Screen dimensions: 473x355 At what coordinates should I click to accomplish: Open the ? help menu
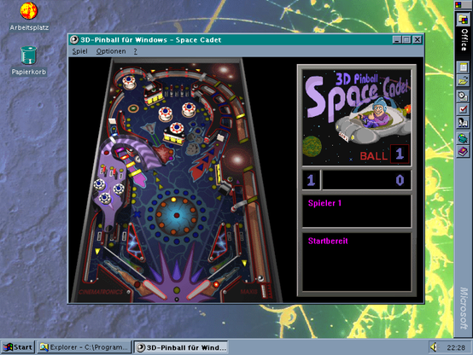point(136,51)
